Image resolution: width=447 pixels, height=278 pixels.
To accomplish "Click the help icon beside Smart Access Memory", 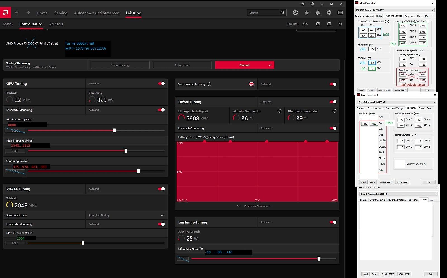I will click(x=209, y=84).
